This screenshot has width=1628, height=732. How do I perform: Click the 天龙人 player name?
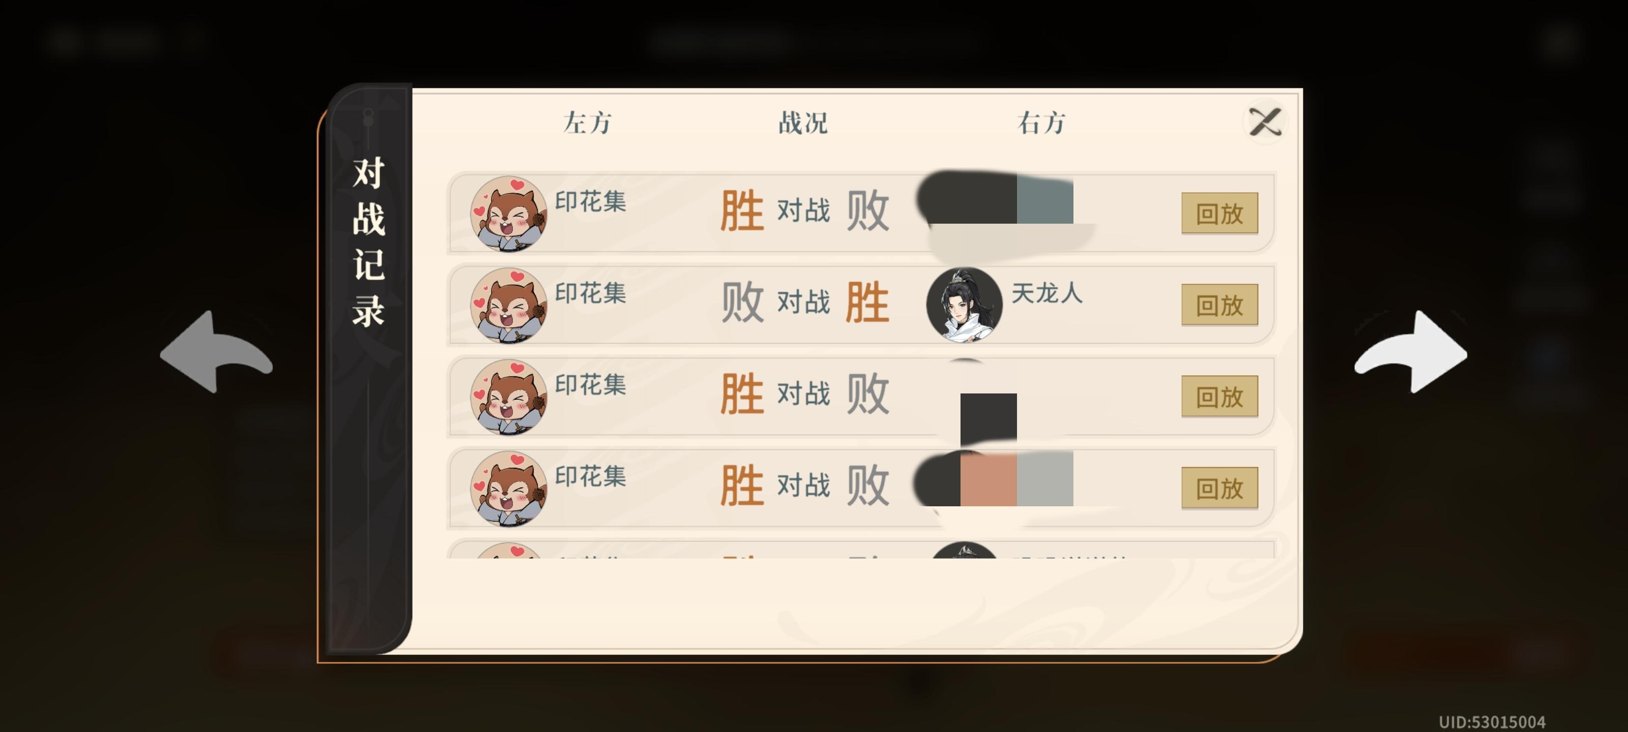pos(1046,292)
